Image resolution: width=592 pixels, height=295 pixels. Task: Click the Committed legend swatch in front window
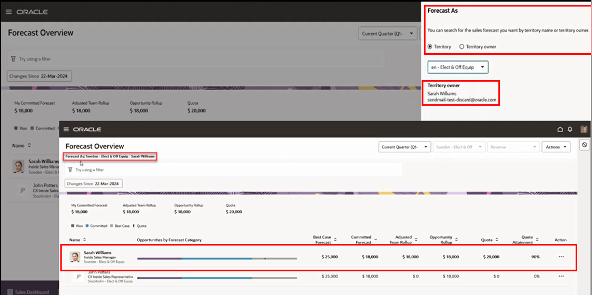[87, 226]
